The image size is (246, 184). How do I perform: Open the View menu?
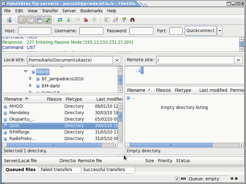click(33, 11)
